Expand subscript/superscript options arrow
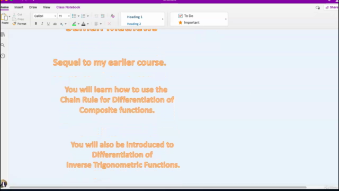Screen dimensions: 339x191 pos(66,24)
